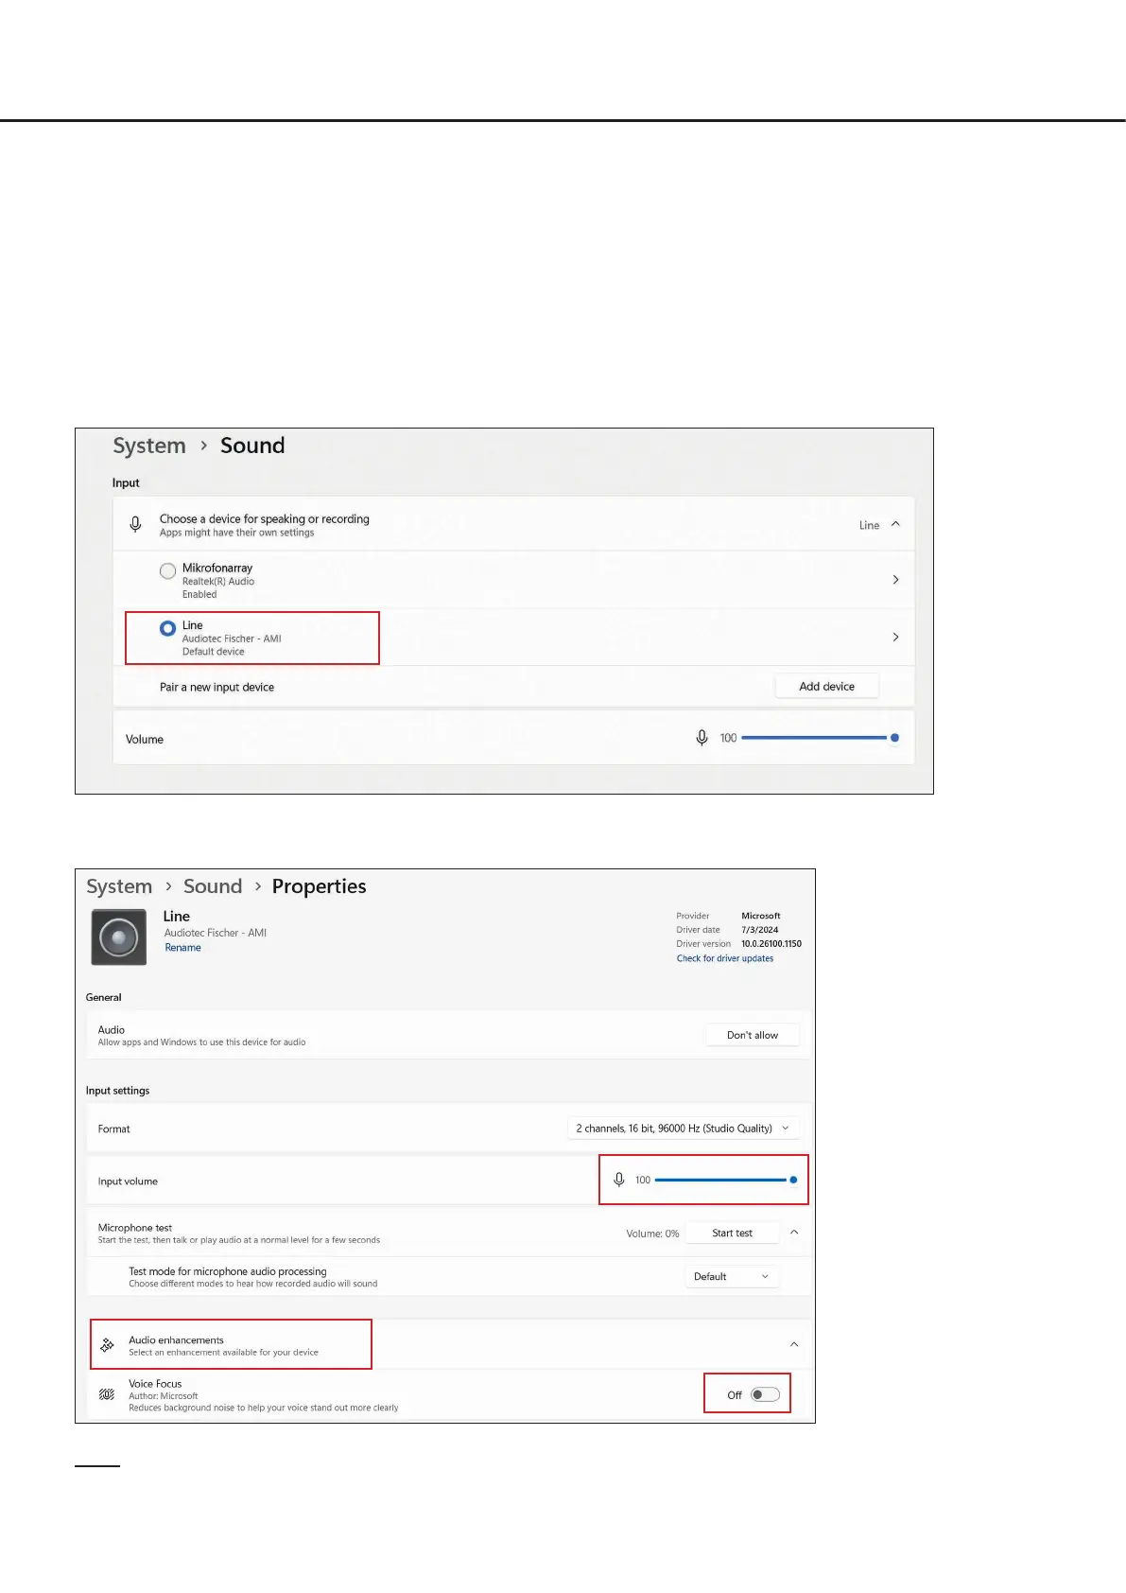Open Mikrofonarray details with right chevron

click(x=895, y=580)
